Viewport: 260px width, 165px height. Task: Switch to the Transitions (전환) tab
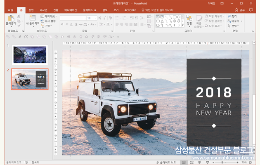tap(56, 10)
